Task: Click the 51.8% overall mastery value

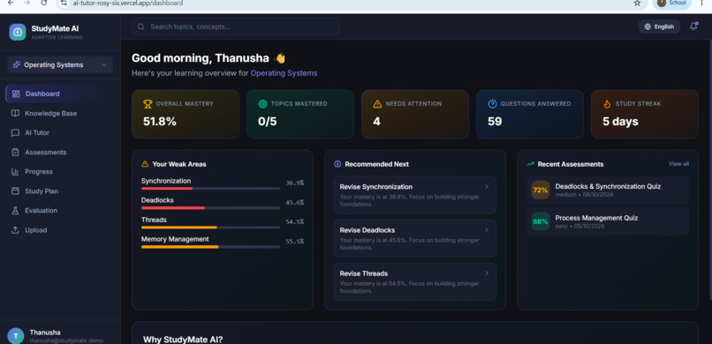Action: (x=160, y=122)
